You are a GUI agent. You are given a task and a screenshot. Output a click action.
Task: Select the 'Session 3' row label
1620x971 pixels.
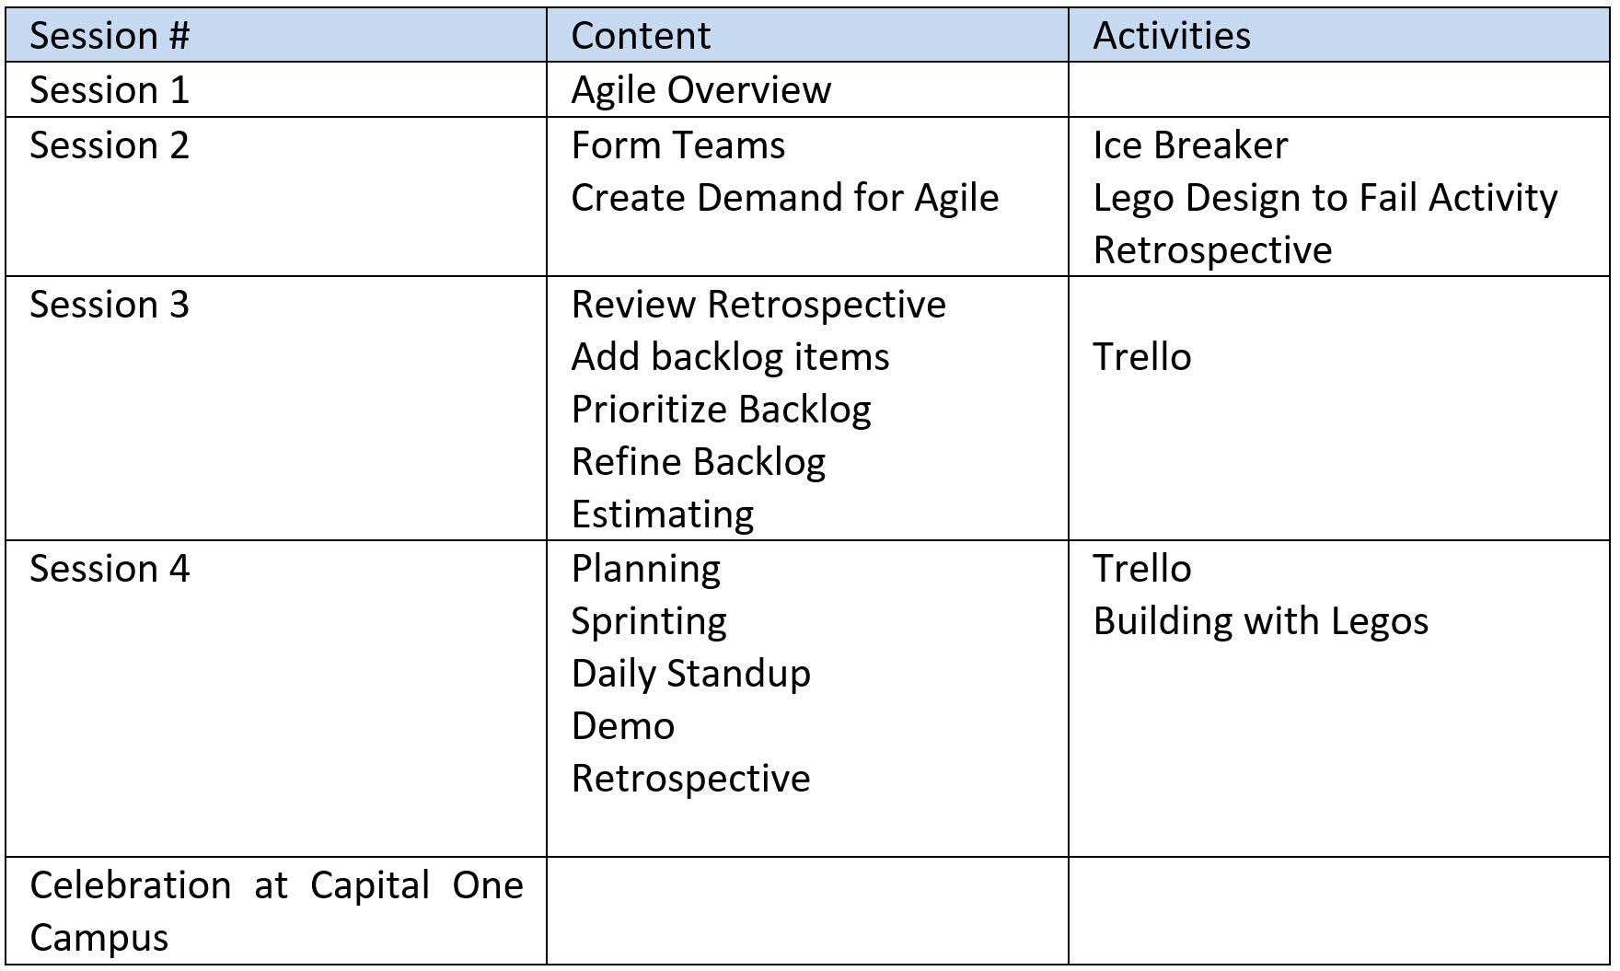coord(110,305)
